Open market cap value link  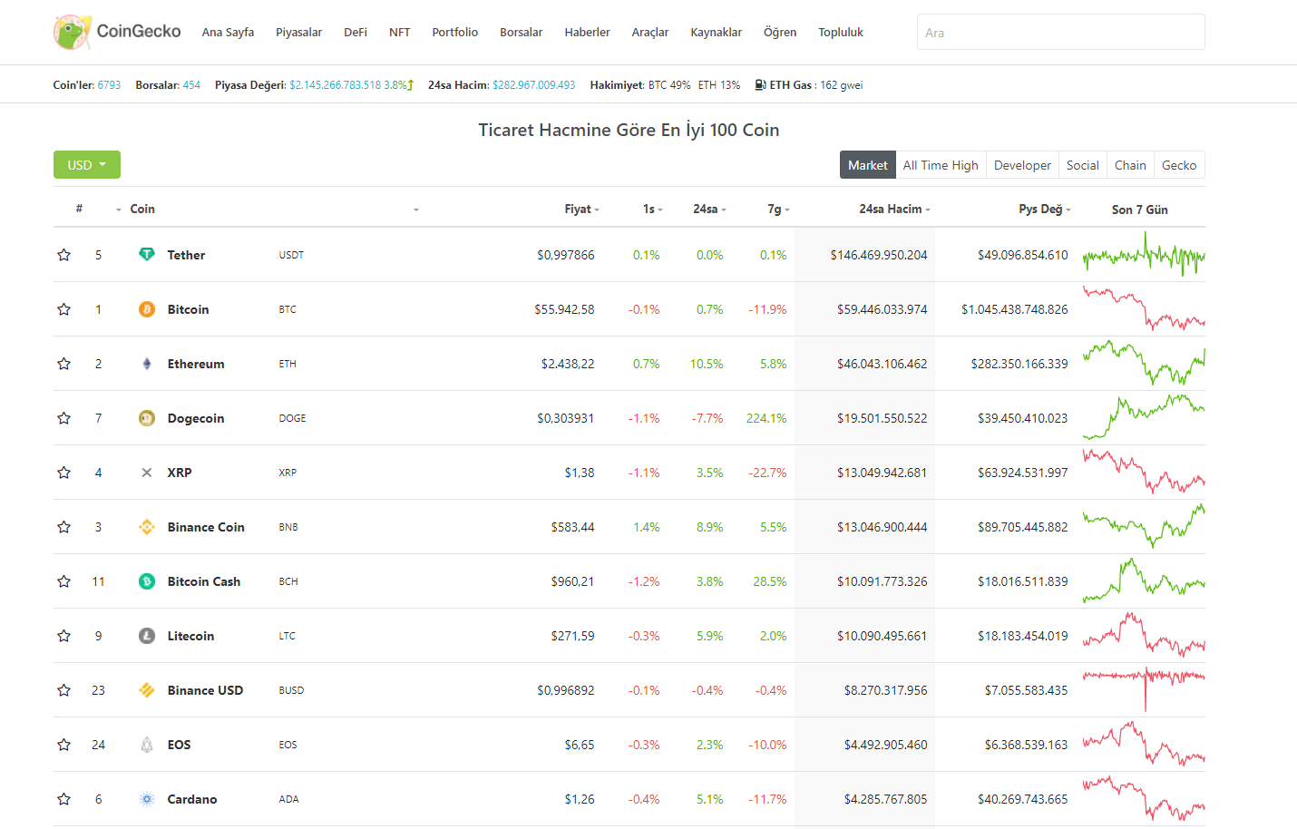(336, 84)
